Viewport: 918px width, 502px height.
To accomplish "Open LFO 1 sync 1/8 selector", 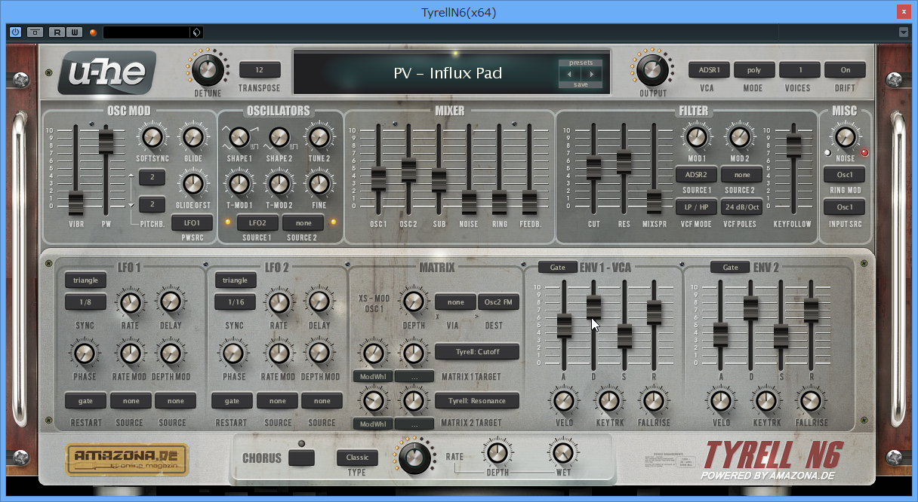I will point(85,302).
